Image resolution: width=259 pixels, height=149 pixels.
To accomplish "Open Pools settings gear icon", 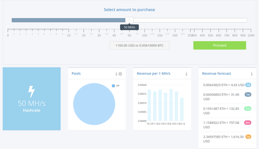I will (x=120, y=74).
